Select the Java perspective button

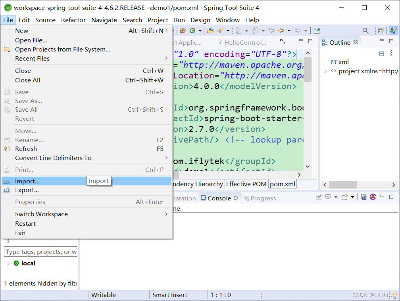[393, 30]
